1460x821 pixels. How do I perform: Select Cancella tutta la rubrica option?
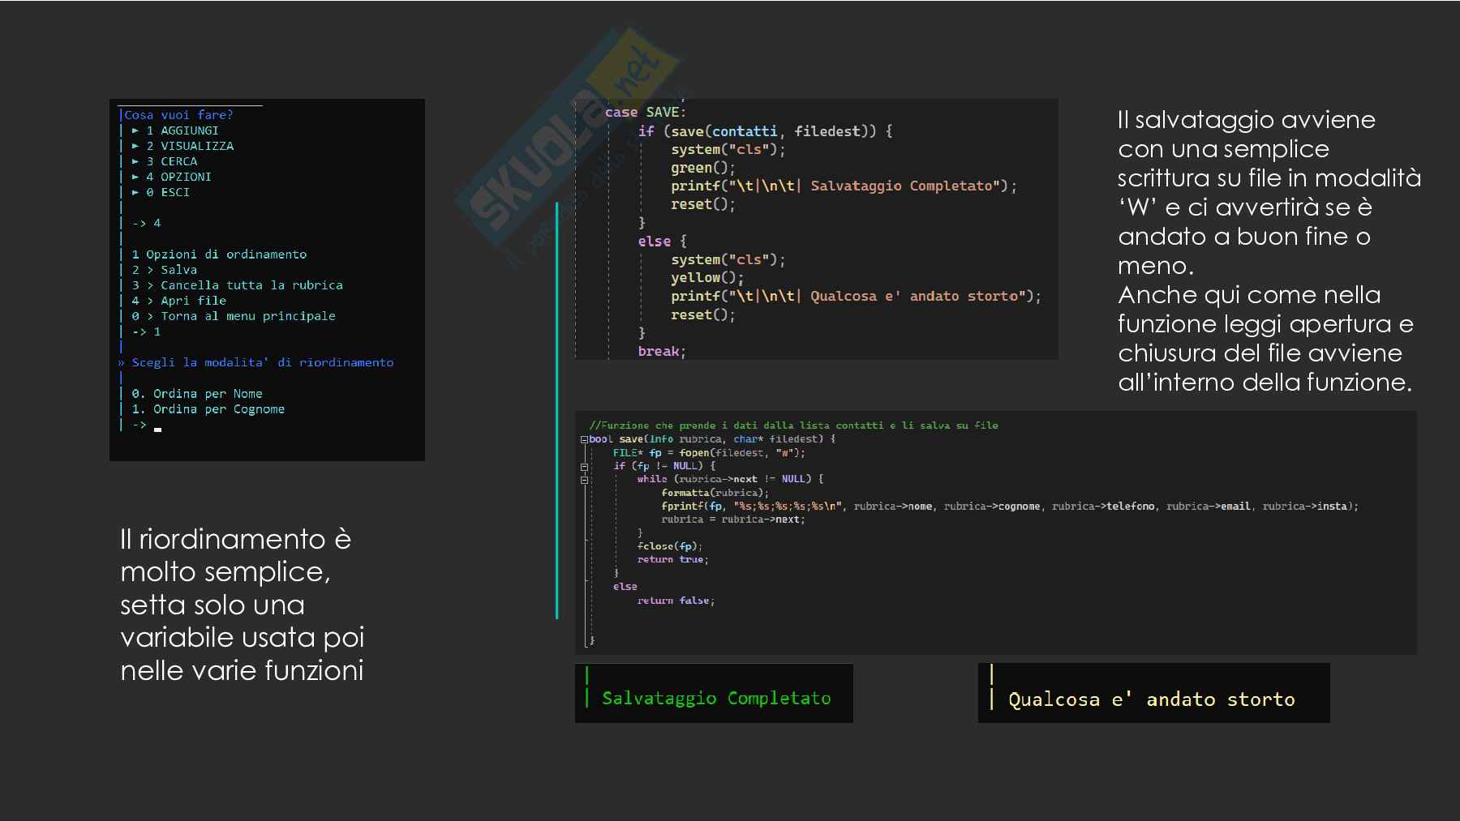238,285
